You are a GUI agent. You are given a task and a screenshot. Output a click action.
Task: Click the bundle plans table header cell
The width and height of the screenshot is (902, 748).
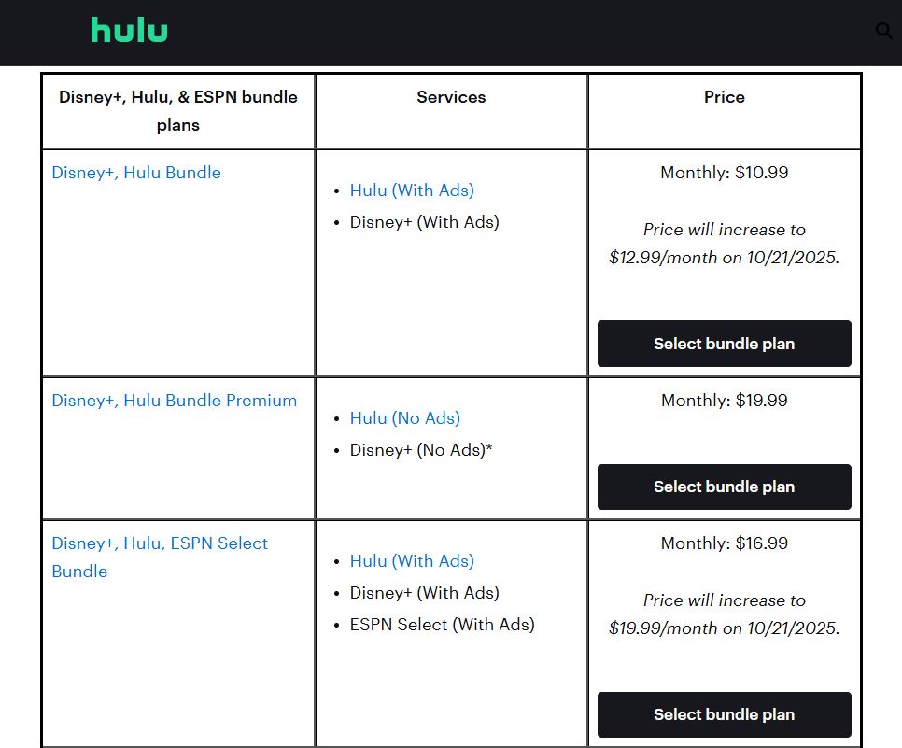pyautogui.click(x=177, y=110)
